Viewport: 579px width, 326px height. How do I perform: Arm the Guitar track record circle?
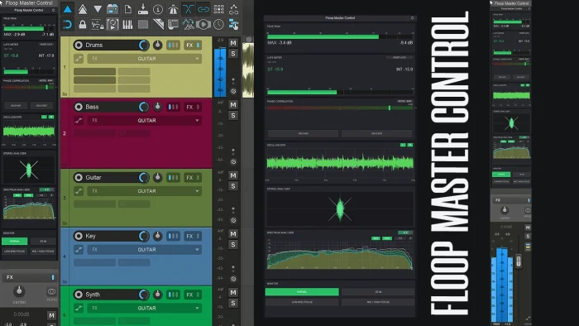tap(79, 178)
